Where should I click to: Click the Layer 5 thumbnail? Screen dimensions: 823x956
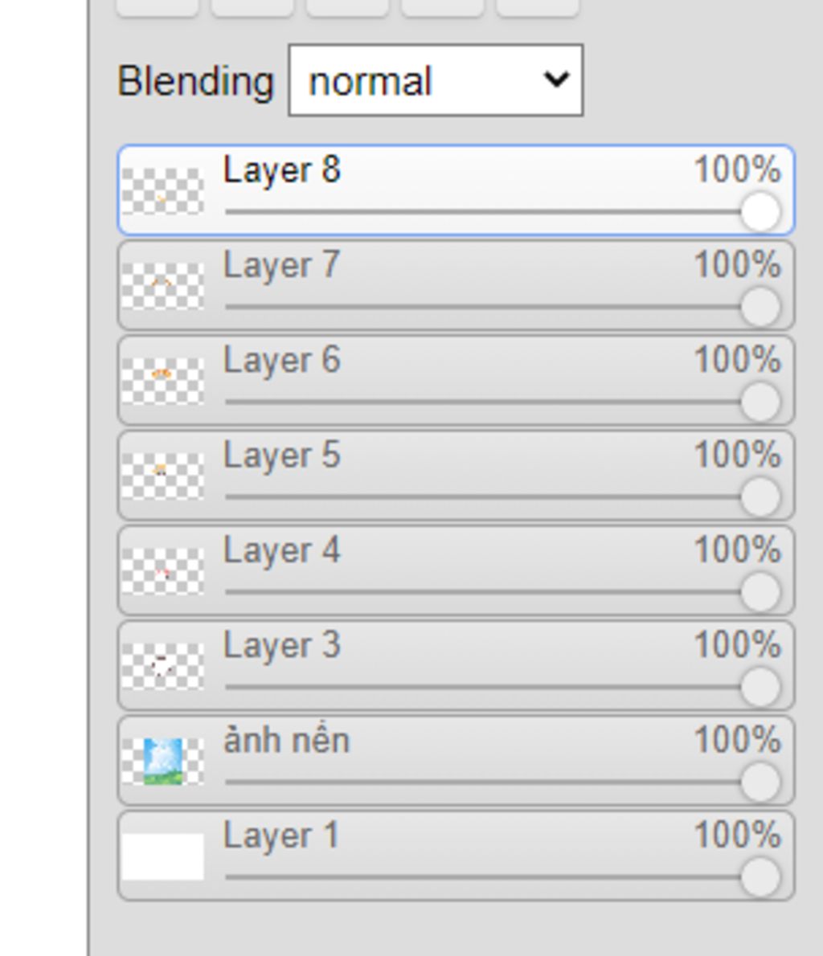click(x=162, y=476)
